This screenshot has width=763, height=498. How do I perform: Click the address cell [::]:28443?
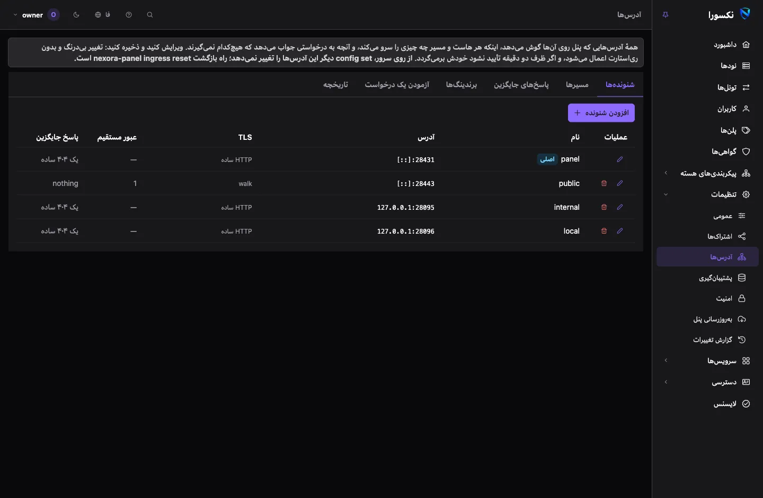coord(415,184)
